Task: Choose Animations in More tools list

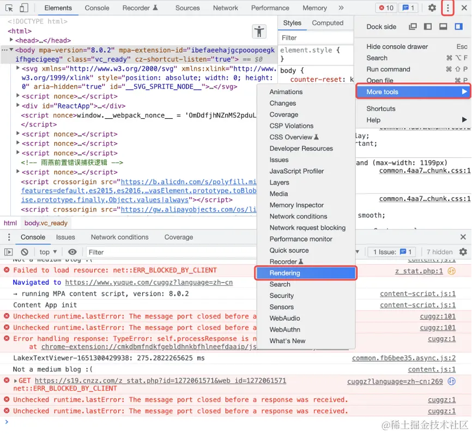Action: click(x=286, y=91)
